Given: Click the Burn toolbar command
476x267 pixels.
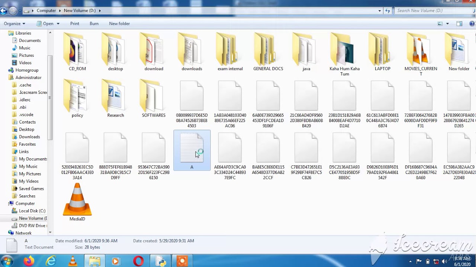Looking at the screenshot, I should coord(94,23).
